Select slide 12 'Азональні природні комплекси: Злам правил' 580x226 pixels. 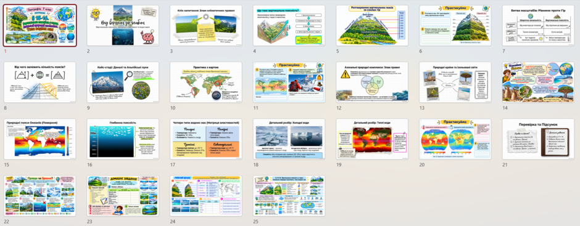[x=372, y=83]
